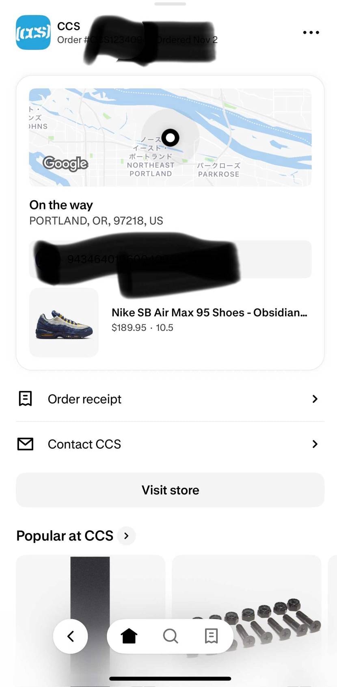Open the Popular at CCS heading link
337x687 pixels.
(x=65, y=536)
